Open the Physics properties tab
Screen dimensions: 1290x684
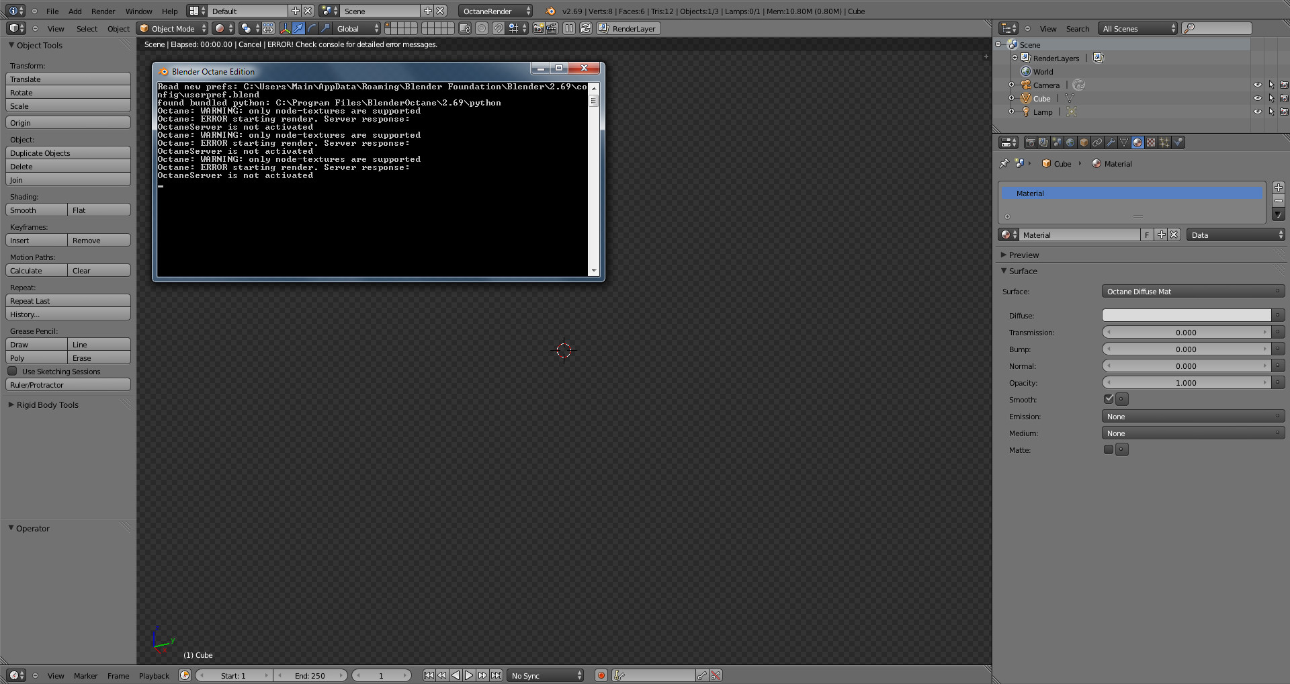[1178, 142]
